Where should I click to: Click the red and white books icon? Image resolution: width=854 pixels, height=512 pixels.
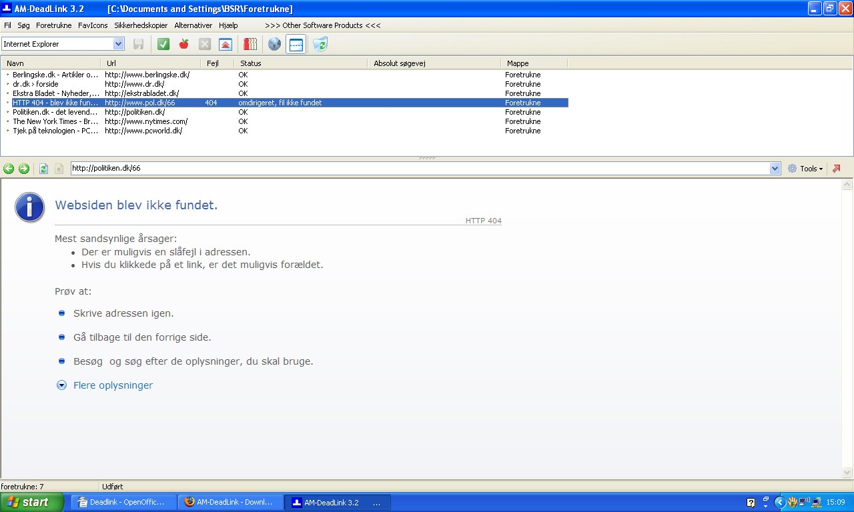point(250,44)
